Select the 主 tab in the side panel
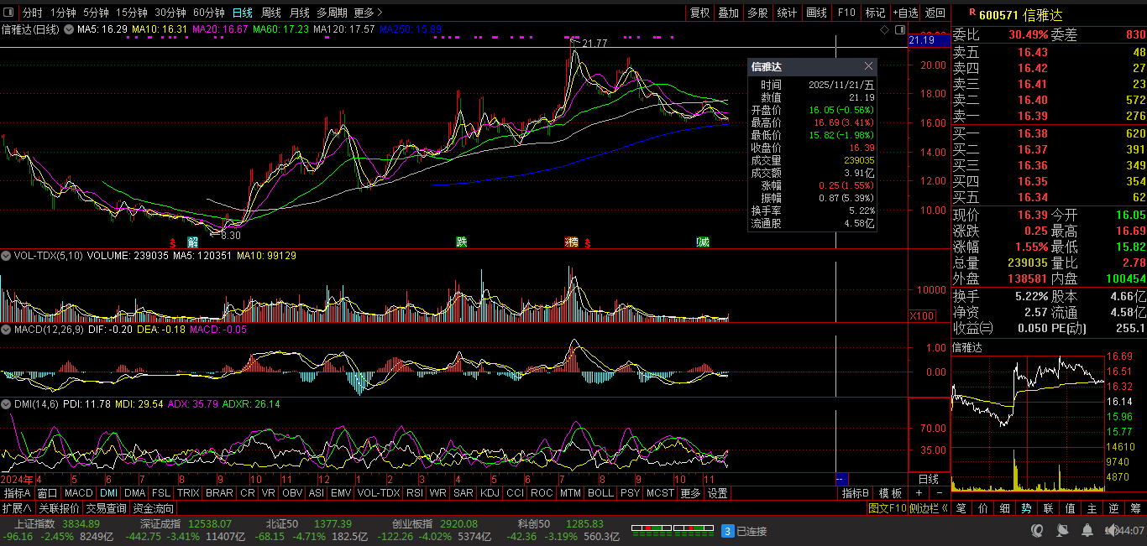Screen dimensions: 1147x546 (1092, 507)
